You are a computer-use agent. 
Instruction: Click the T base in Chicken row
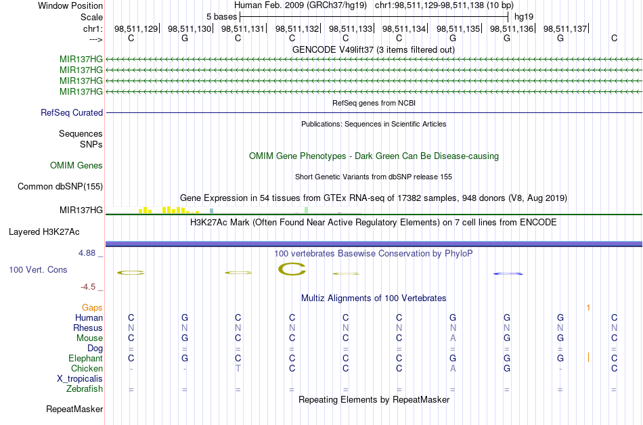pyautogui.click(x=238, y=368)
